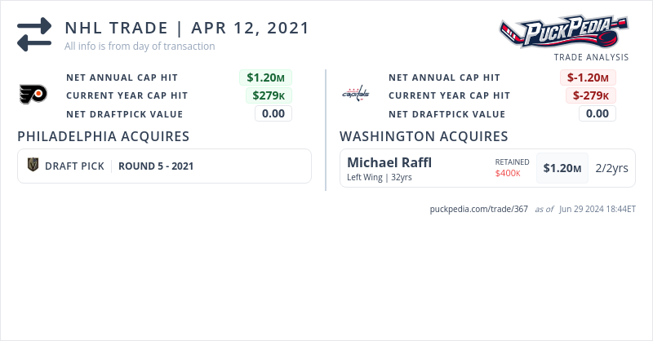Click the Vegas Golden Knights pick icon
The height and width of the screenshot is (341, 653).
(33, 166)
